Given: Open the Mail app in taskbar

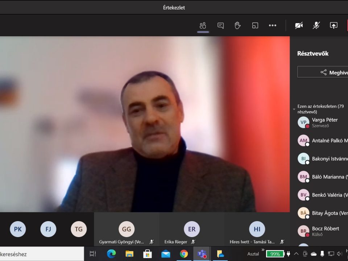Looking at the screenshot, I should click(x=166, y=254).
